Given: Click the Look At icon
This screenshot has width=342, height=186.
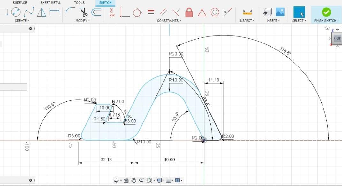Looking at the screenshot, I should pos(126,180).
